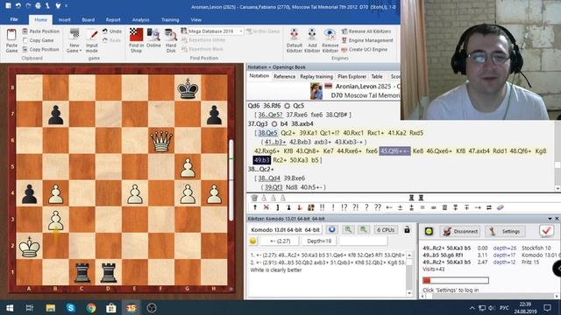The image size is (561, 315).
Task: Click the green status light in Let's Check
Action: tap(429, 231)
